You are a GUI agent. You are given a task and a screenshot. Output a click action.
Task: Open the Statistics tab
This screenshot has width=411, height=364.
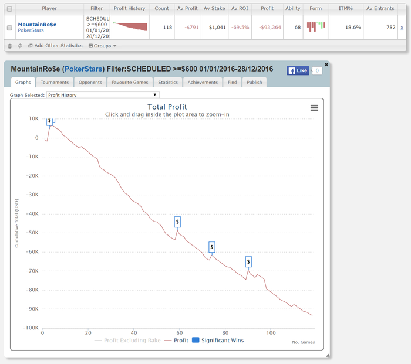coord(168,82)
